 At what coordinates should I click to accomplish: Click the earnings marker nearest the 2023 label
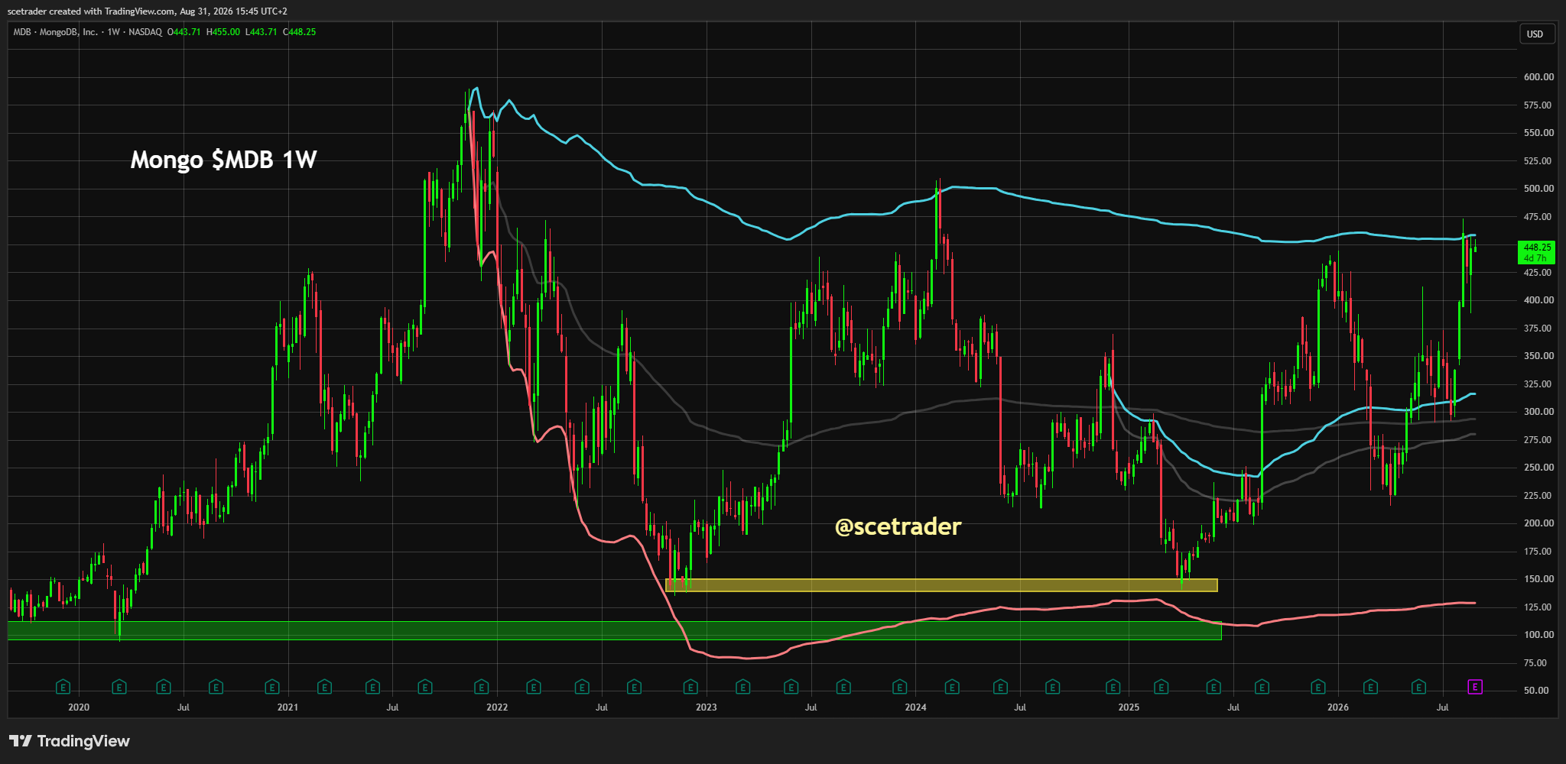pyautogui.click(x=690, y=687)
